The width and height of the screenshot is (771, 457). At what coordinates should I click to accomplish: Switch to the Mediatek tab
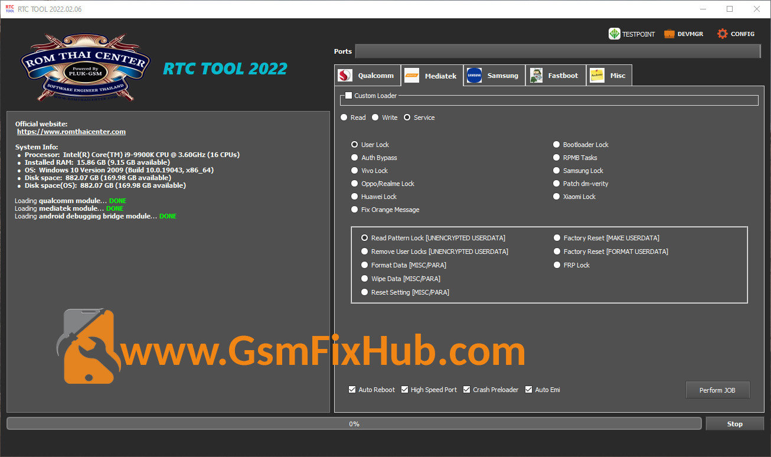coord(432,76)
